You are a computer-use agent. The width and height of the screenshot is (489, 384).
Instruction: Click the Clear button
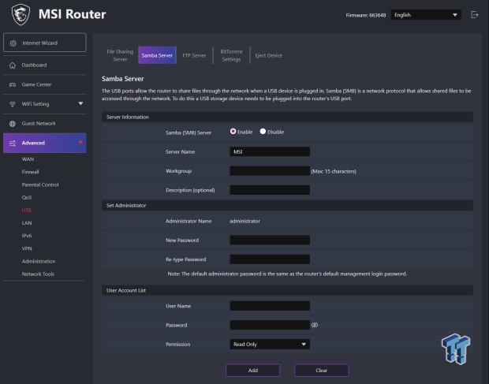322,371
